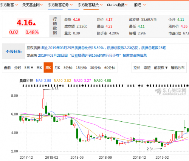Click the 2019-02 date axis label
189x161 pixels.
(x=162, y=158)
